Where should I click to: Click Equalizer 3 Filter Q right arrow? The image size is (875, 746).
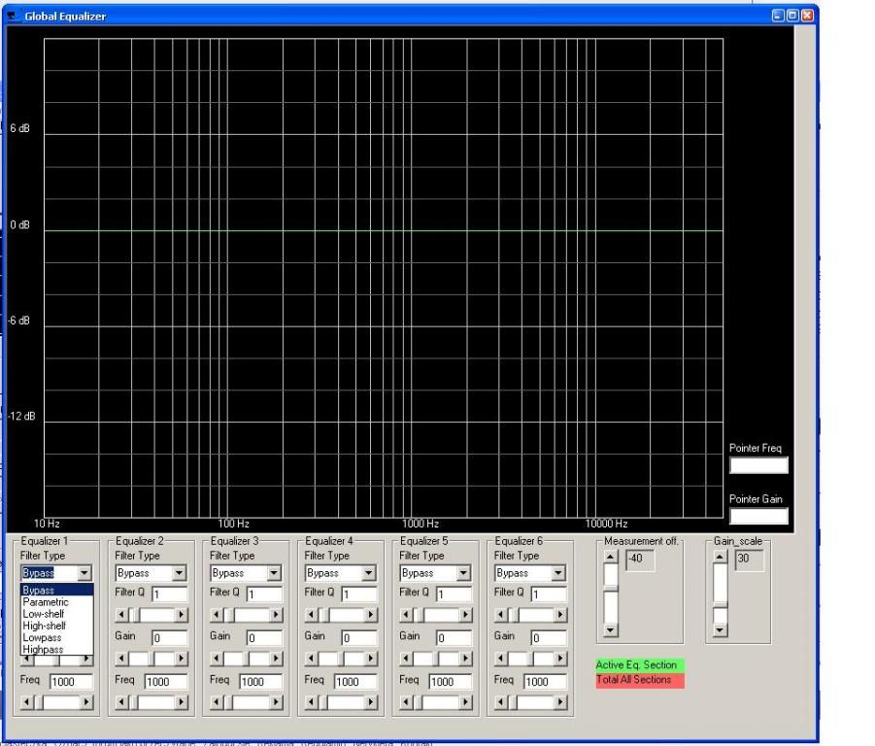276,615
